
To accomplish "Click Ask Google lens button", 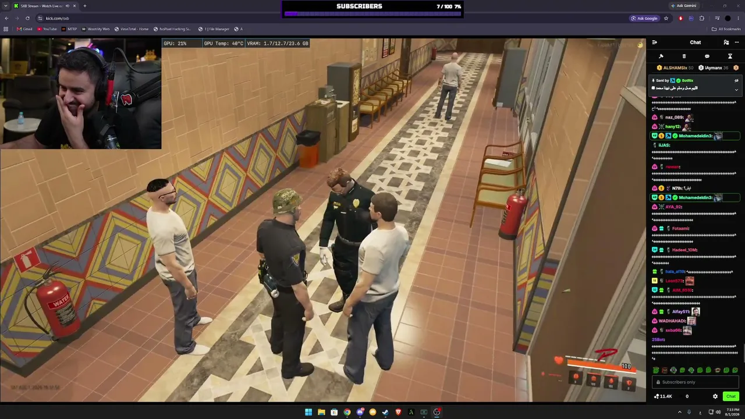I will (645, 18).
